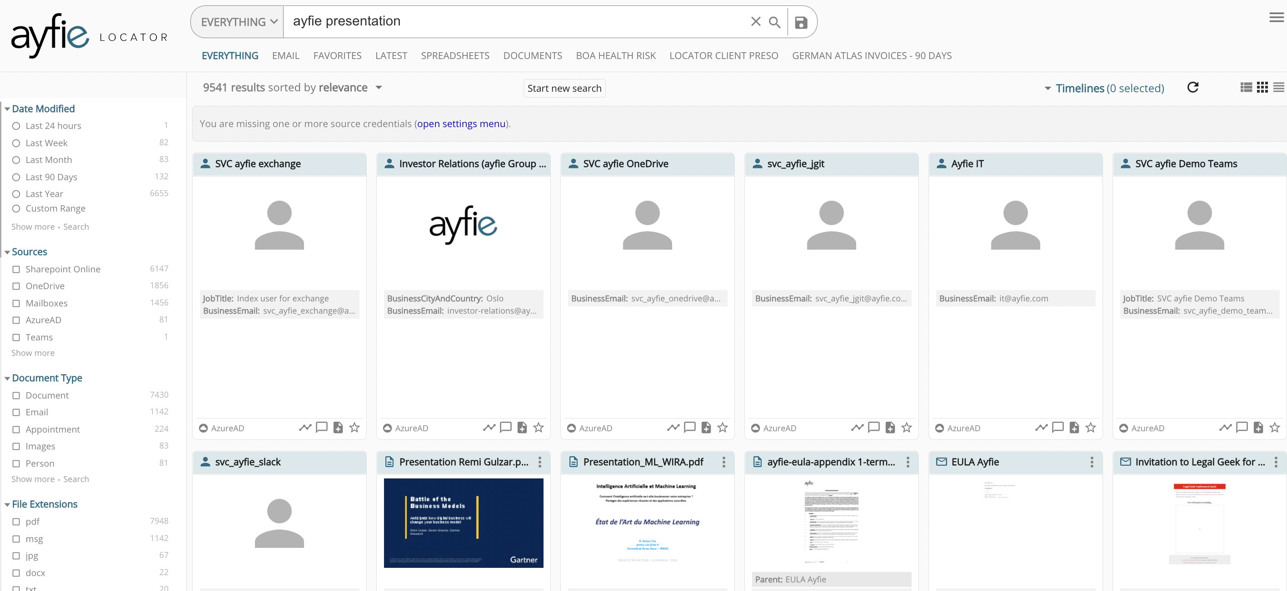Click the Start new search button
Image resolution: width=1287 pixels, height=591 pixels.
click(564, 88)
